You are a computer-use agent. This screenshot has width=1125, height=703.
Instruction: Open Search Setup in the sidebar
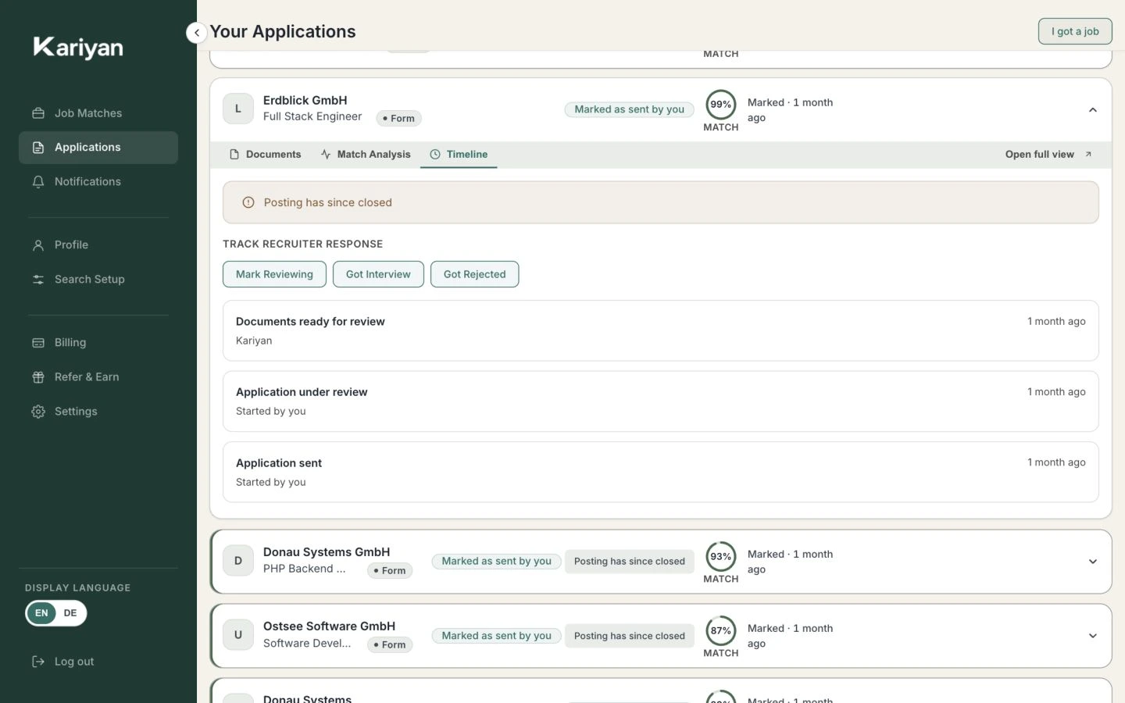coord(98,280)
